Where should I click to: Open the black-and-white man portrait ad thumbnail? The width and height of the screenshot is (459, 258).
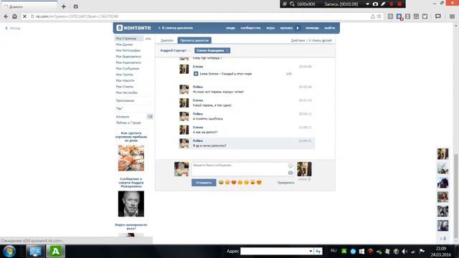coord(131,204)
